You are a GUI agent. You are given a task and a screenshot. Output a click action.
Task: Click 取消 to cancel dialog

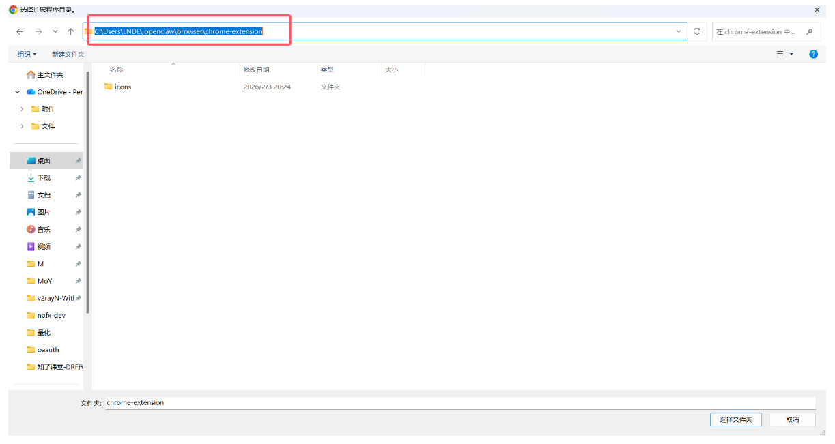(x=792, y=419)
